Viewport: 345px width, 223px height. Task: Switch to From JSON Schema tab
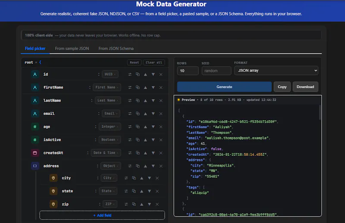click(x=116, y=49)
